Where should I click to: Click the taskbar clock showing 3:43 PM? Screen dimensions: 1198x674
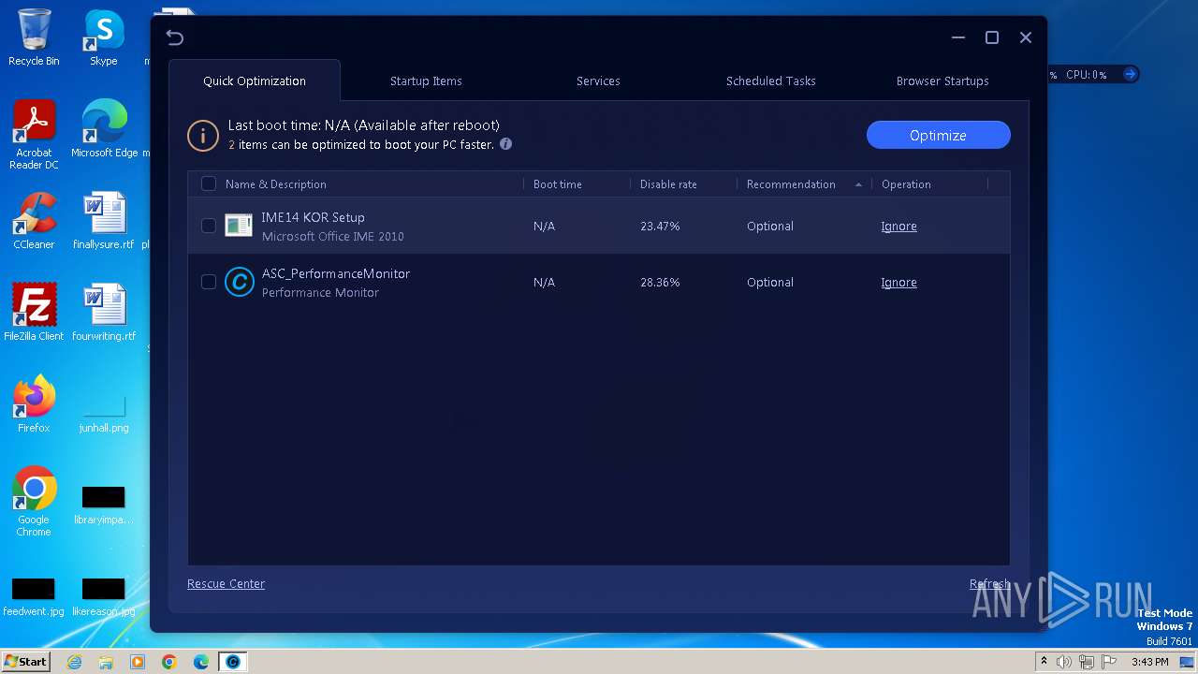pos(1149,662)
